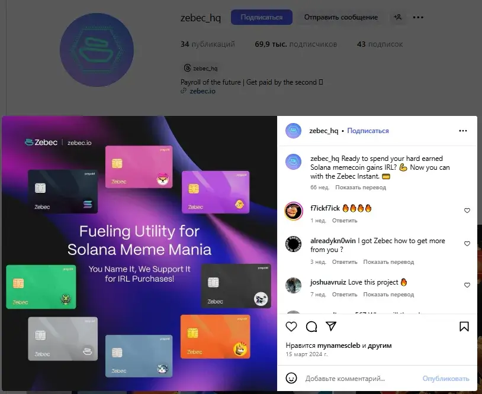Share post using the paper plane icon
The image size is (482, 394).
pos(331,326)
